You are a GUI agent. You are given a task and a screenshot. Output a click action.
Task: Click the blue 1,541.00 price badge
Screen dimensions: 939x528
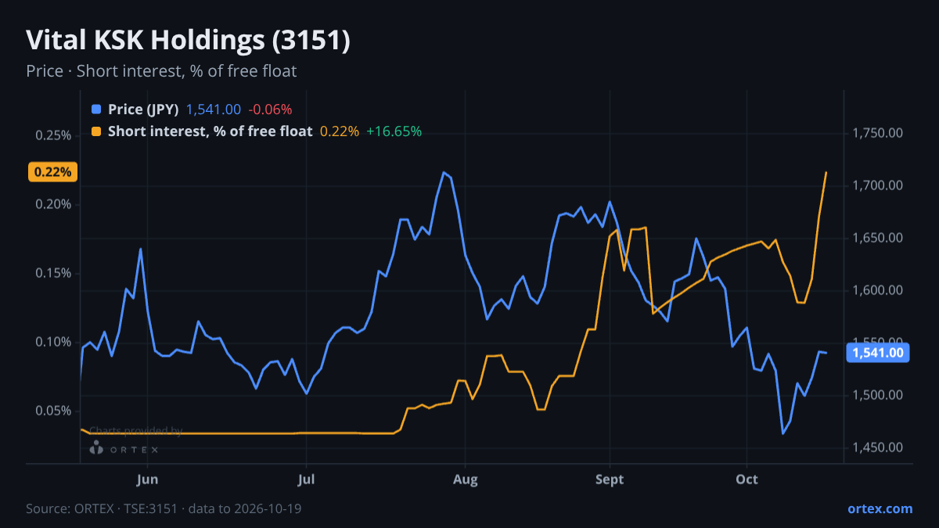[878, 353]
